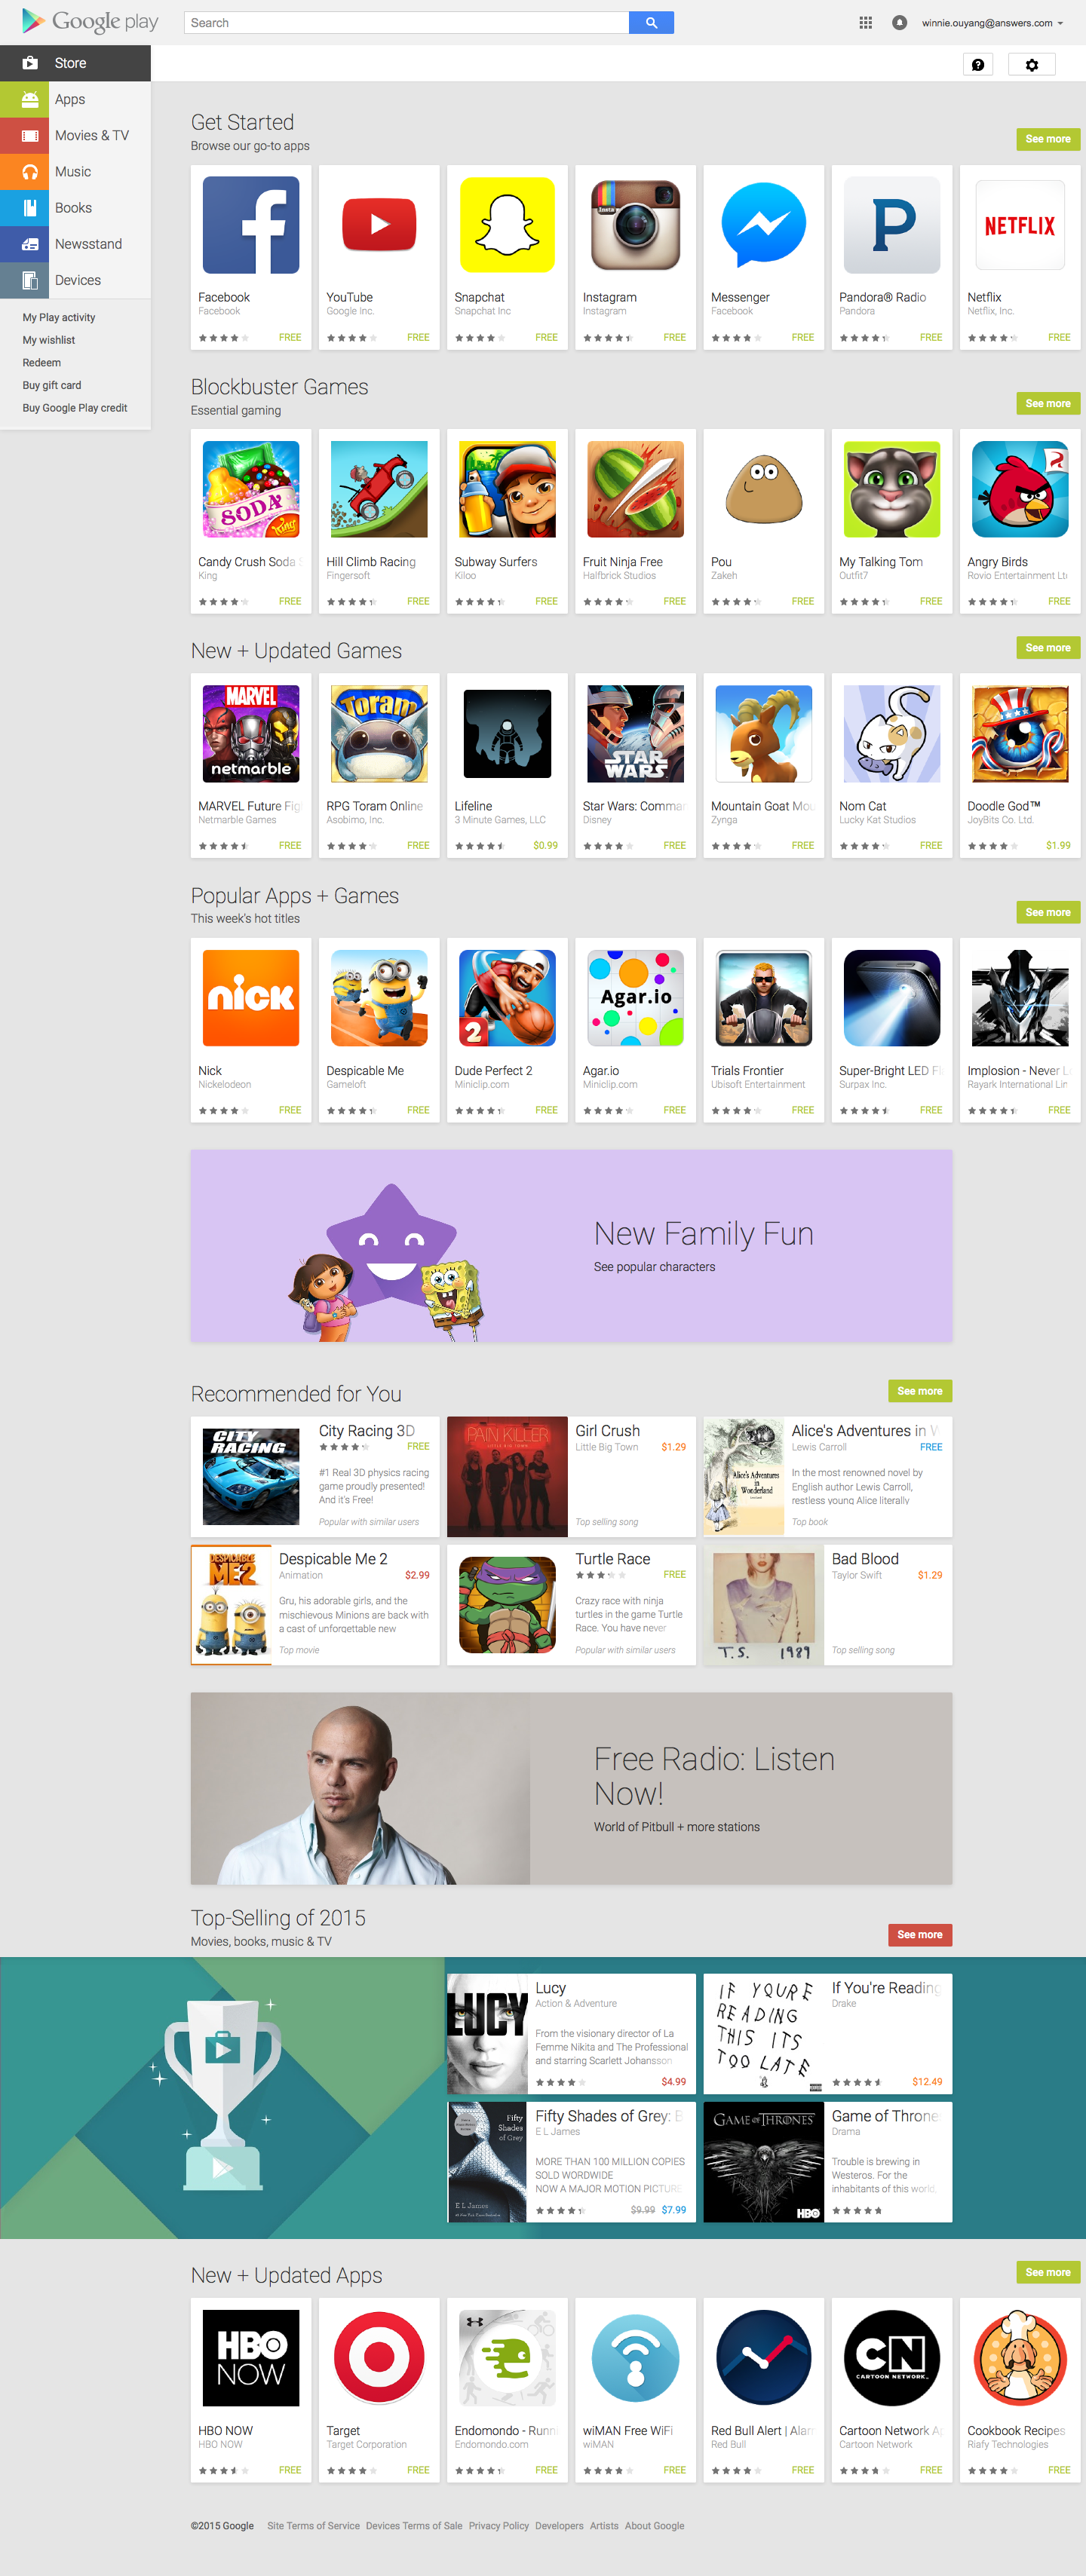
Task: Click the blue search magnifier button
Action: (x=651, y=22)
